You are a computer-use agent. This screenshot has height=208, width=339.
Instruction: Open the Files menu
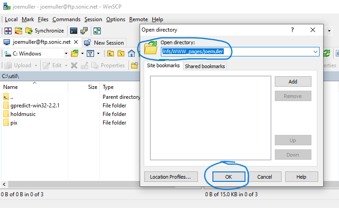(x=43, y=19)
